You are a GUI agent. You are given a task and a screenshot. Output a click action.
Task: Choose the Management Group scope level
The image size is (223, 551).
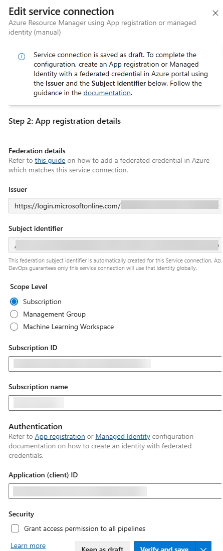click(x=14, y=314)
